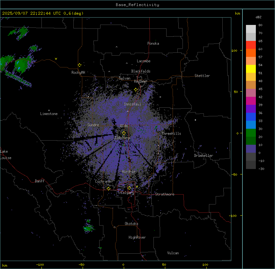Click the Cochrane label

[103, 181]
